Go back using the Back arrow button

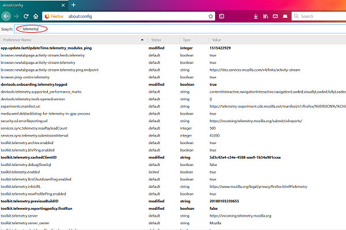click(6, 16)
